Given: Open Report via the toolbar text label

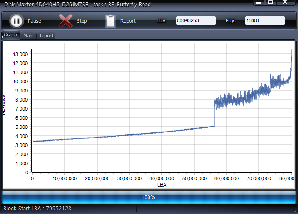Looking at the screenshot, I should (x=128, y=21).
